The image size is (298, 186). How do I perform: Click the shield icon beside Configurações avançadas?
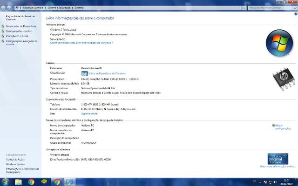3,41
